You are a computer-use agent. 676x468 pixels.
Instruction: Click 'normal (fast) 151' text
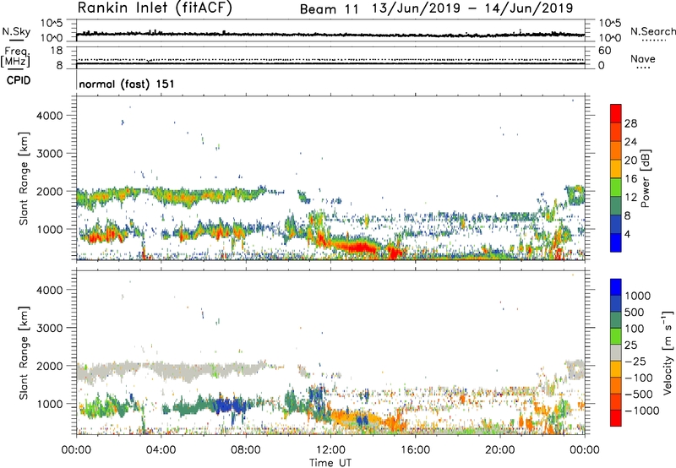pos(127,84)
